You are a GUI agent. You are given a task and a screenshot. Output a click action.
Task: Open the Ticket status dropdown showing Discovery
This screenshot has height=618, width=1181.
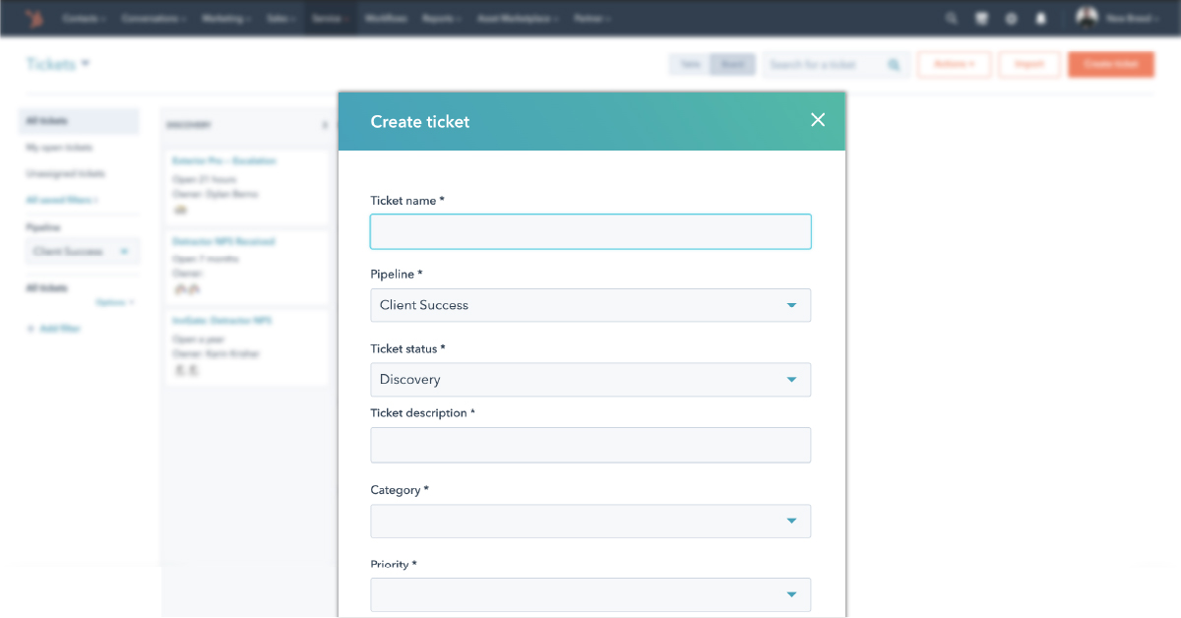pos(590,380)
